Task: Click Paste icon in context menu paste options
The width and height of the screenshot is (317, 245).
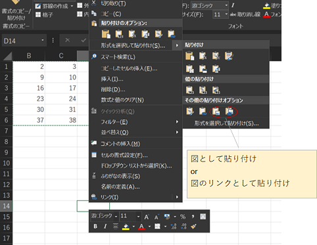Action: 106,33
